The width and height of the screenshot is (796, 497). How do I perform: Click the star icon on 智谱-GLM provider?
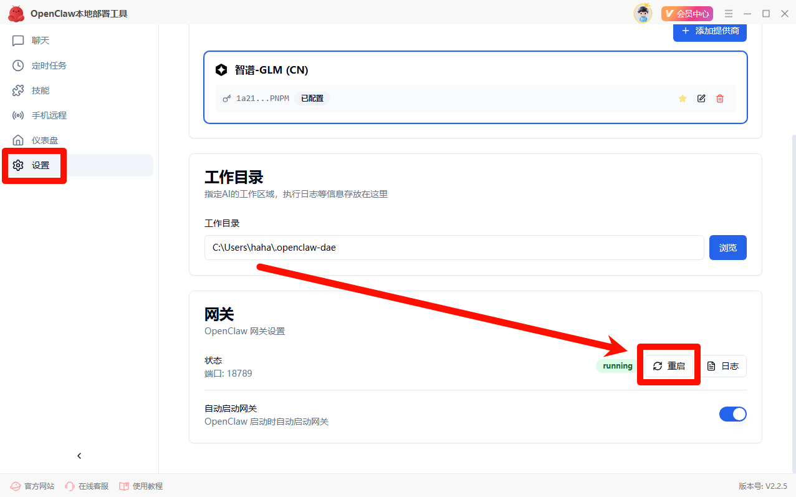point(682,99)
